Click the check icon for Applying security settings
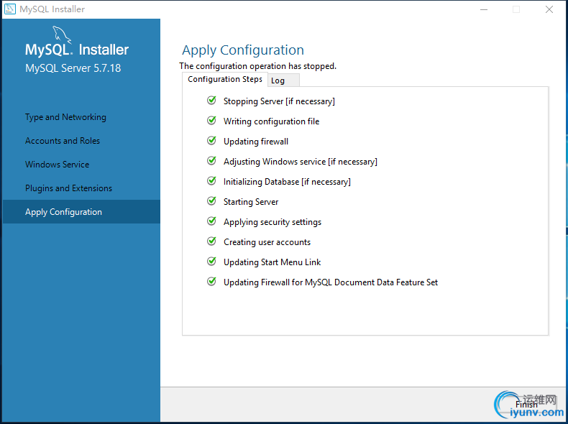The image size is (568, 424). pyautogui.click(x=211, y=221)
